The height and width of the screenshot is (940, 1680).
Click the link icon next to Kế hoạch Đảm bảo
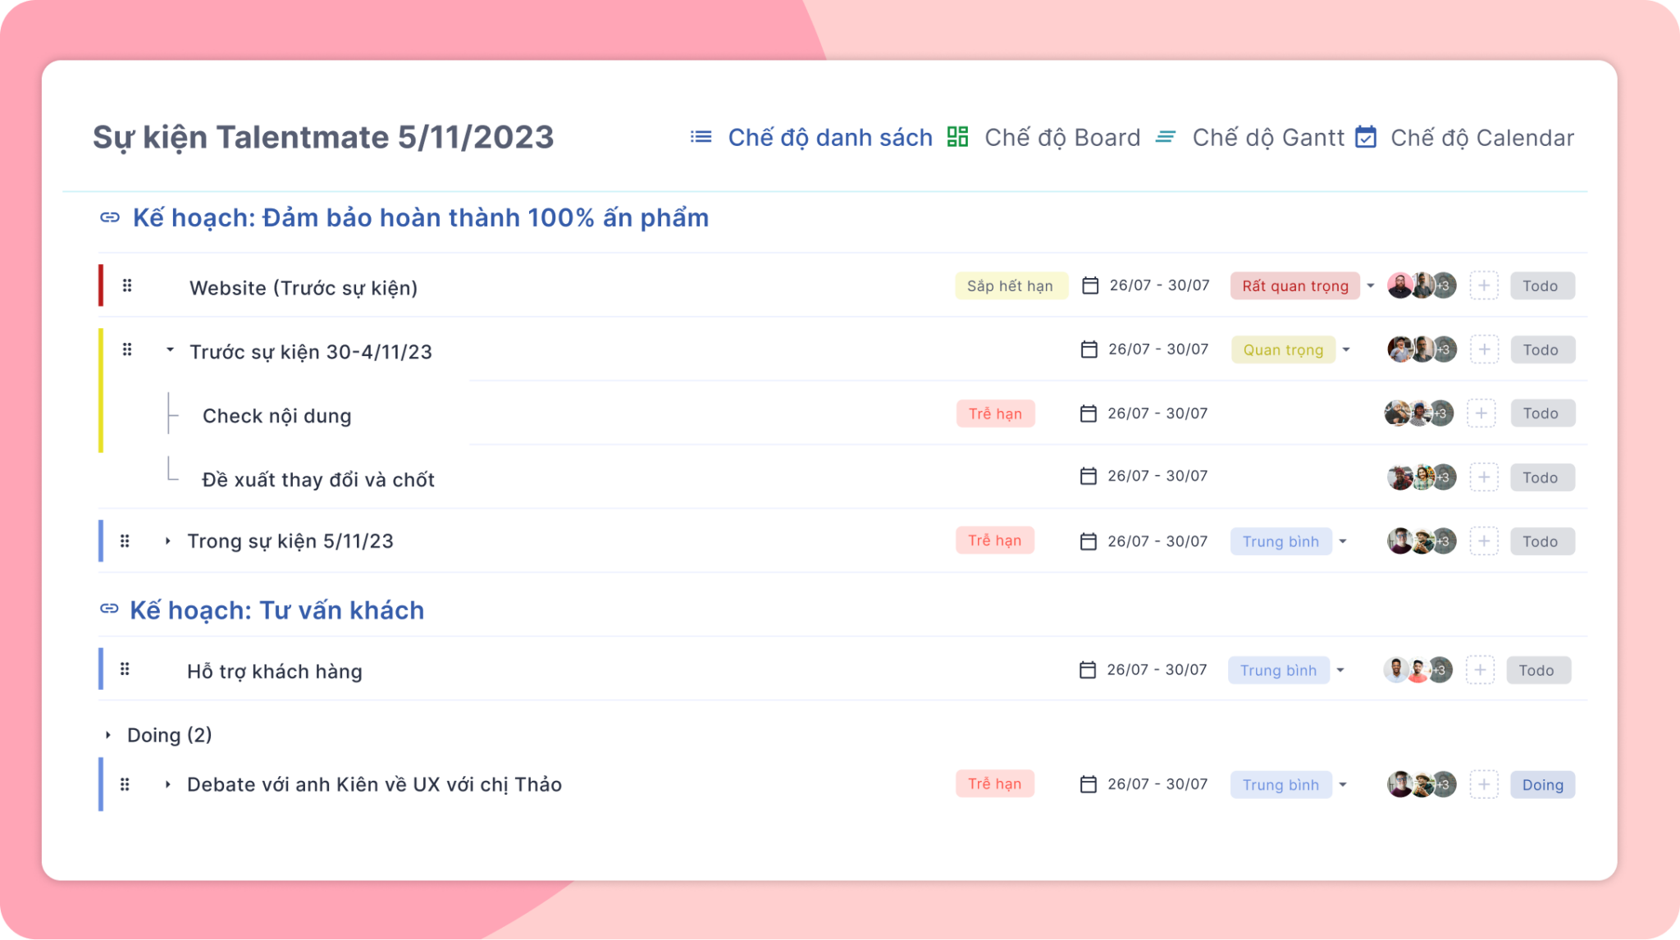point(107,217)
